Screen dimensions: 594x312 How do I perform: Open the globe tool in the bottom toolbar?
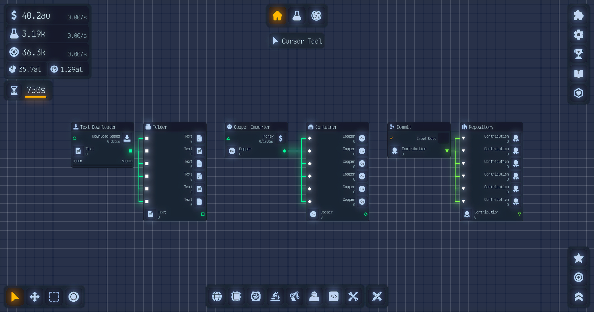[217, 297]
